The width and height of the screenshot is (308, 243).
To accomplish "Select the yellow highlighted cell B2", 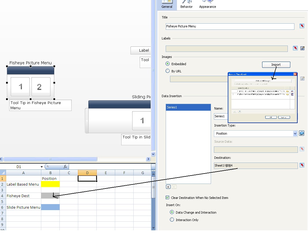I will tap(51, 184).
